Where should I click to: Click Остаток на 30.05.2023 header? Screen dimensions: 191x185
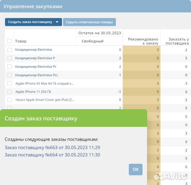pyautogui.click(x=100, y=33)
